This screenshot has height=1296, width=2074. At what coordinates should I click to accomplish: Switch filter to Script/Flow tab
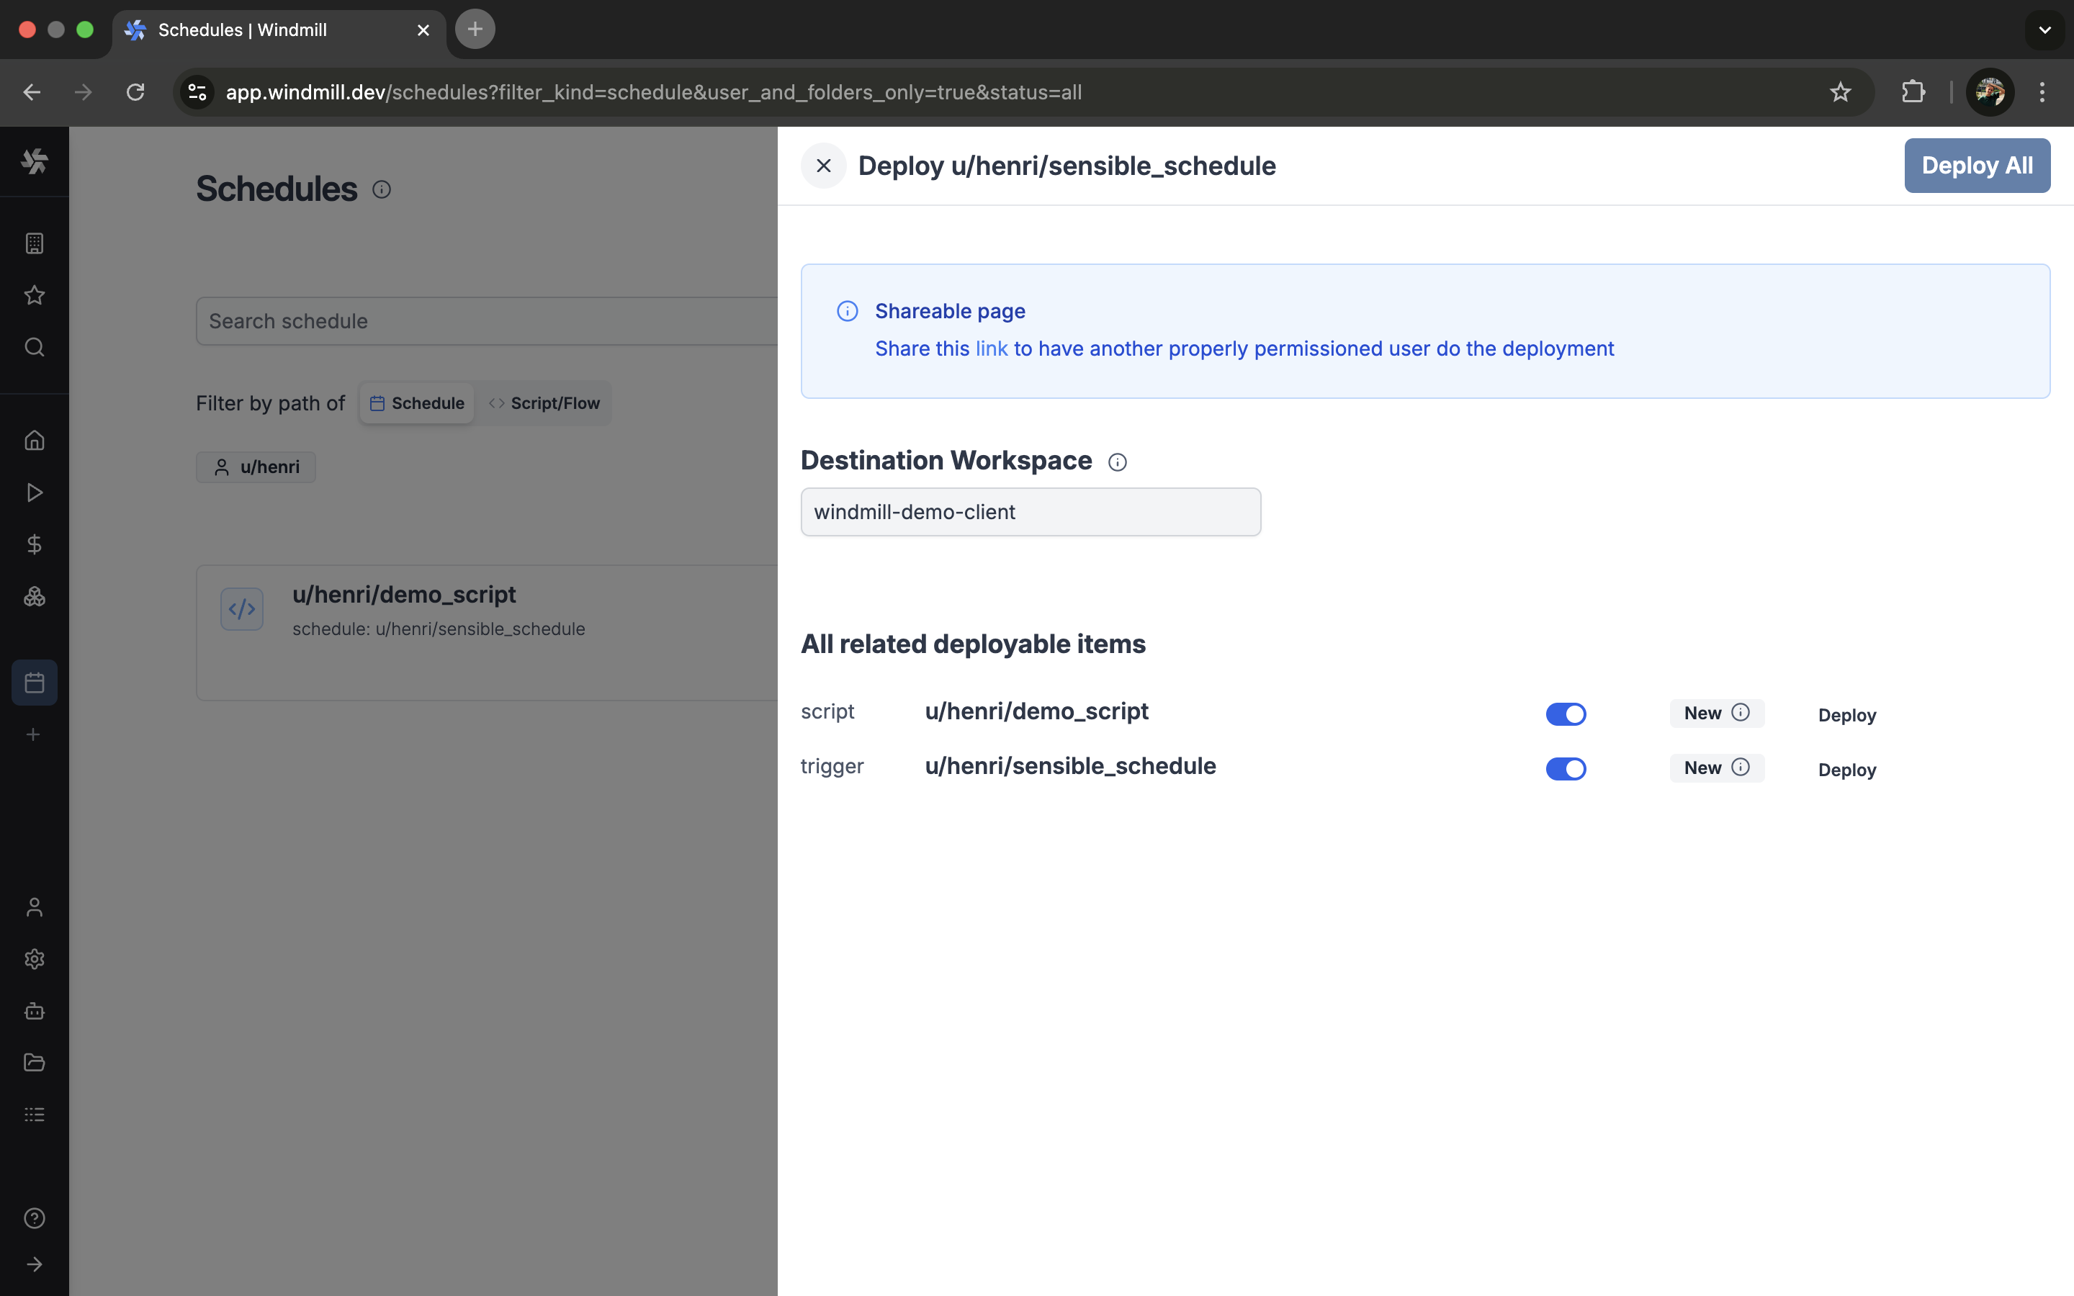click(x=544, y=403)
